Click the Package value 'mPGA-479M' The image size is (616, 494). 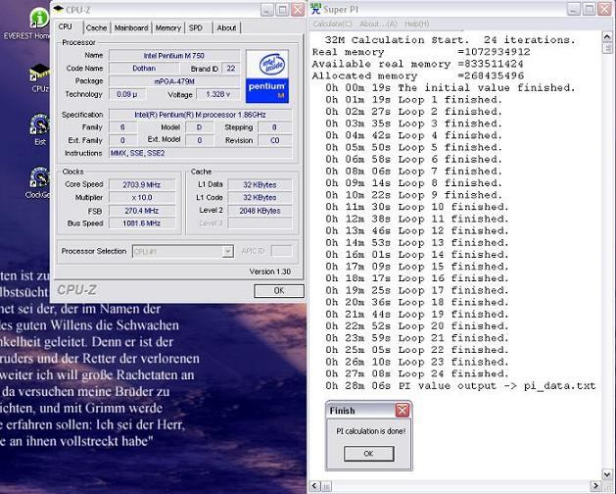(x=174, y=81)
